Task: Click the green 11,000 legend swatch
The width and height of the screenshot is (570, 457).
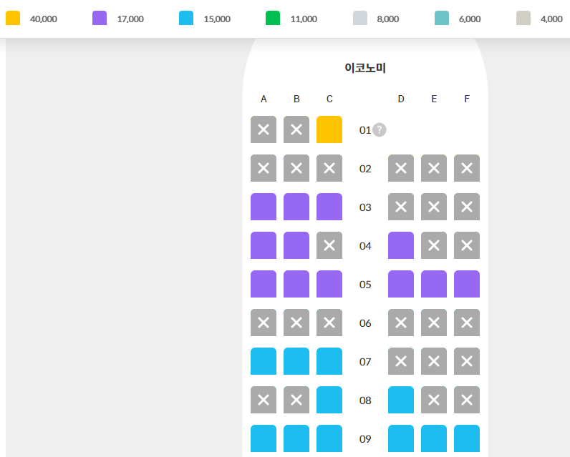Action: (x=273, y=19)
